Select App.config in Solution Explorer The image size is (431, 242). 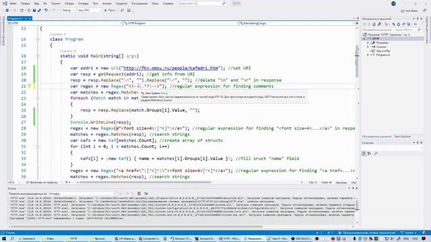pyautogui.click(x=383, y=51)
